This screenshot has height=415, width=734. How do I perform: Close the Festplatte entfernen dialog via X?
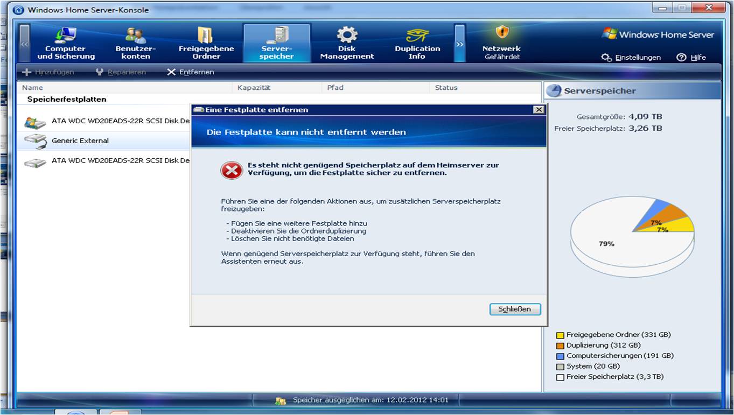tap(538, 110)
